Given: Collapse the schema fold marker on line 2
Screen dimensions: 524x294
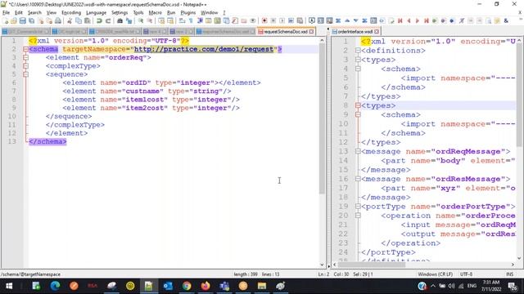Looking at the screenshot, I should click(x=25, y=49).
